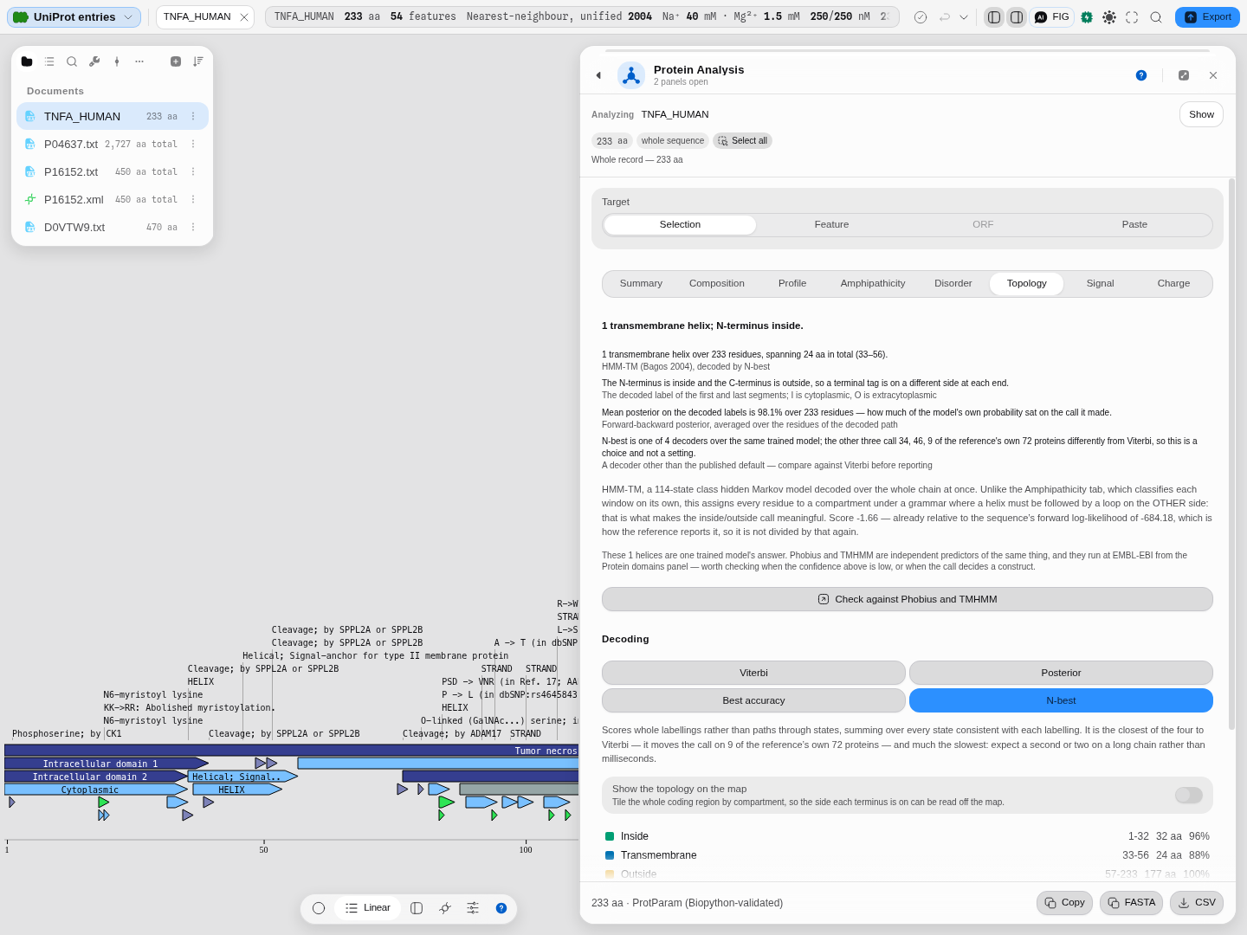Open the AI FIG assistant button

(1052, 17)
